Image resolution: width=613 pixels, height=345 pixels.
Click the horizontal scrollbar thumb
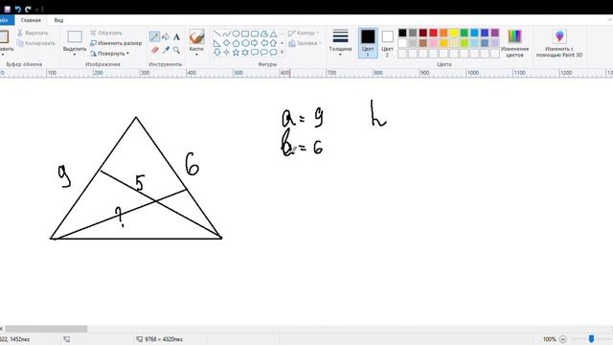coord(46,329)
